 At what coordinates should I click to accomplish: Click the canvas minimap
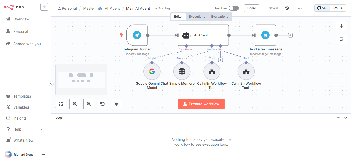tap(81, 80)
